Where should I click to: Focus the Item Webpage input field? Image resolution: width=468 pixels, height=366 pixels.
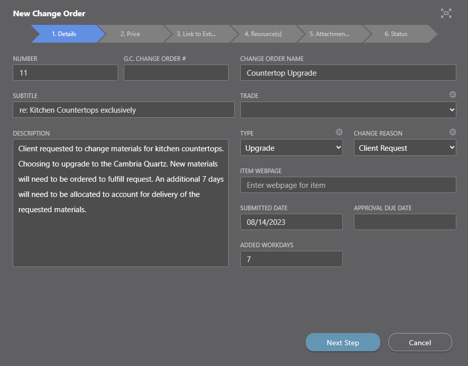pyautogui.click(x=348, y=185)
